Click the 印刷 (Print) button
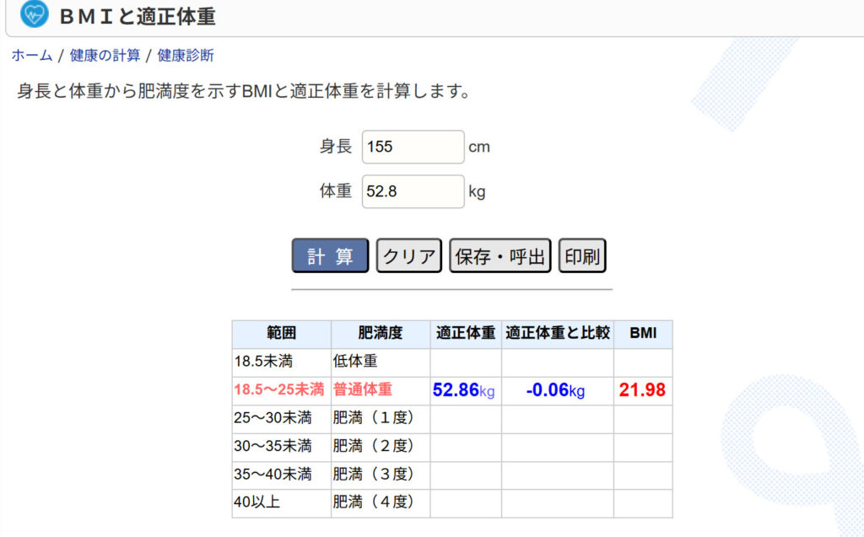This screenshot has height=537, width=864. point(582,255)
